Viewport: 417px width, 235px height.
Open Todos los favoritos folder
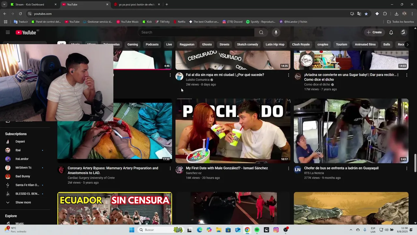pyautogui.click(x=401, y=22)
